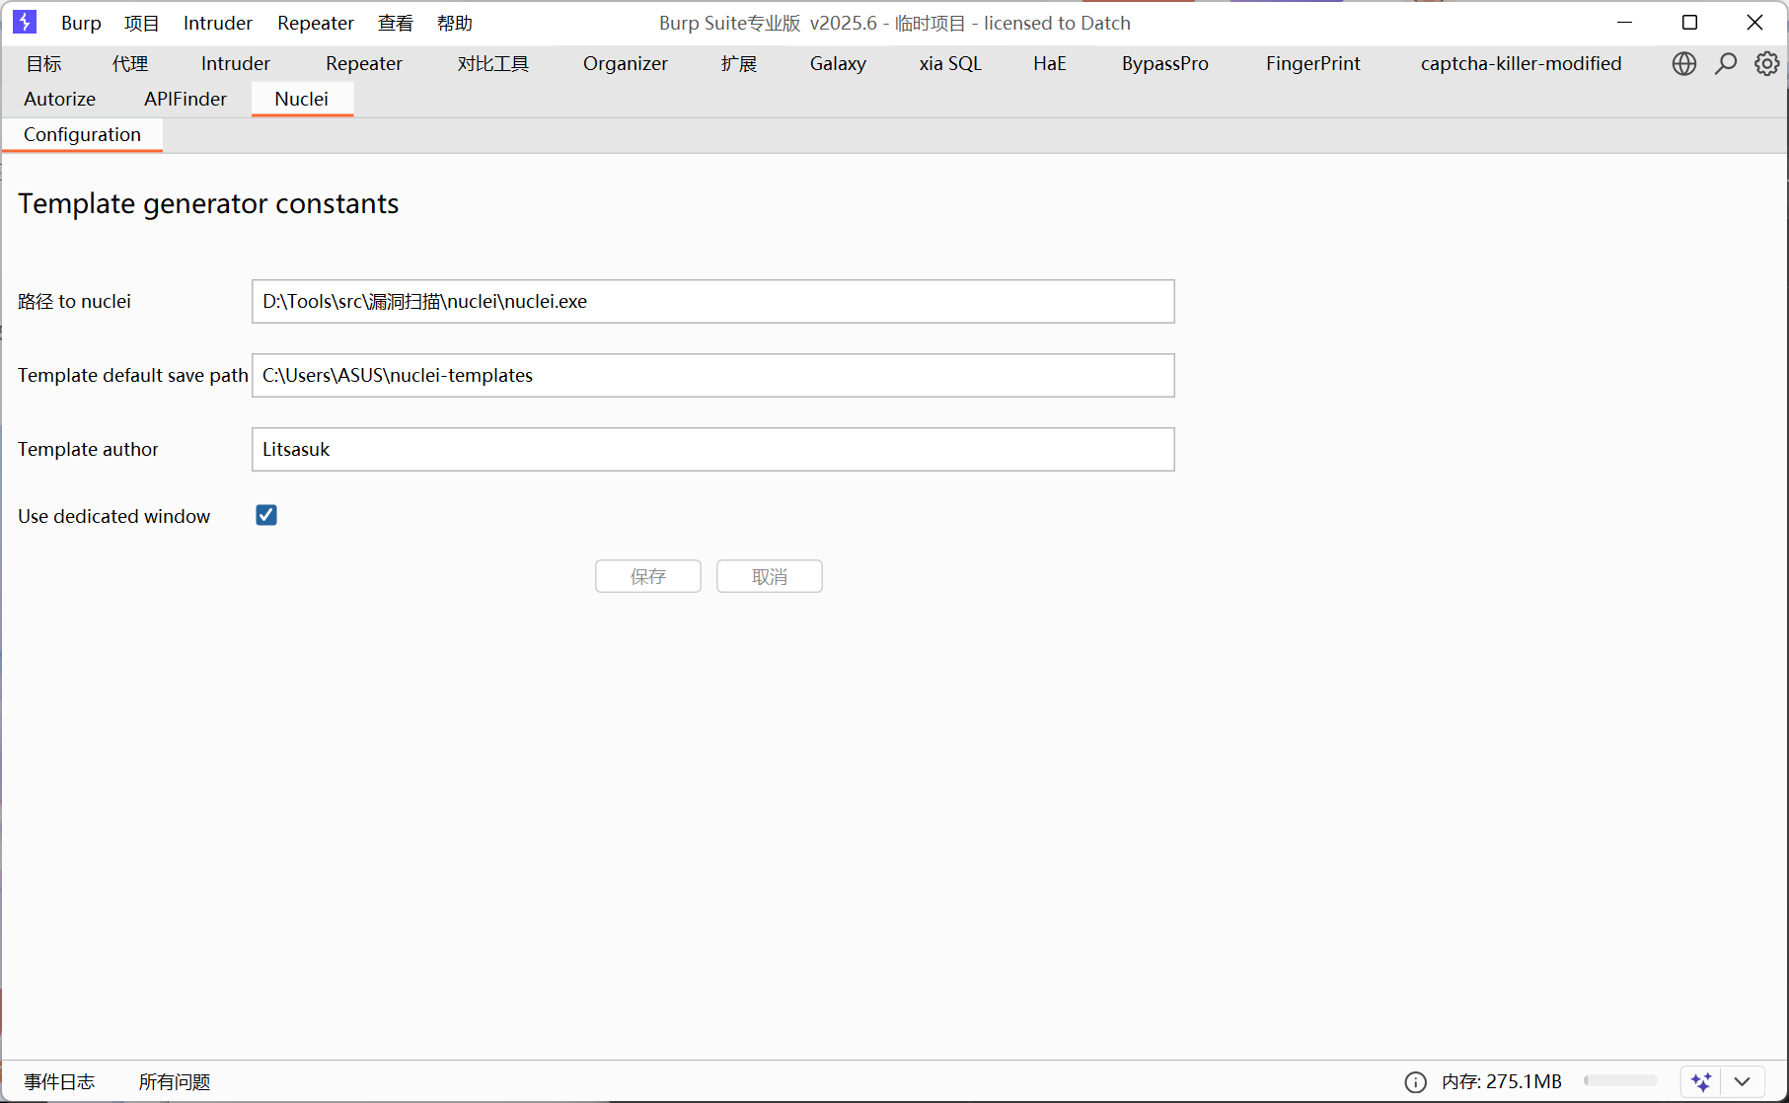The height and width of the screenshot is (1103, 1789).
Task: Switch to the APIFinder tab
Action: pyautogui.click(x=186, y=100)
